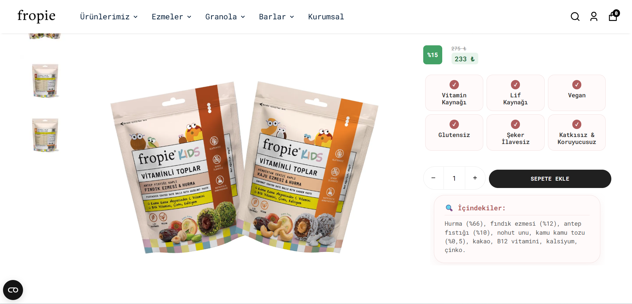Click the plus quantity button
Screen dimensions: 632x304
pyautogui.click(x=475, y=178)
